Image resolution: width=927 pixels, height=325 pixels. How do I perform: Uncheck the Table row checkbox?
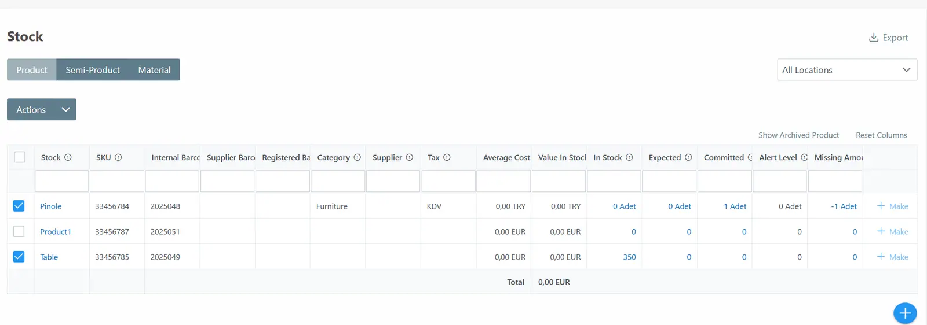tap(19, 257)
